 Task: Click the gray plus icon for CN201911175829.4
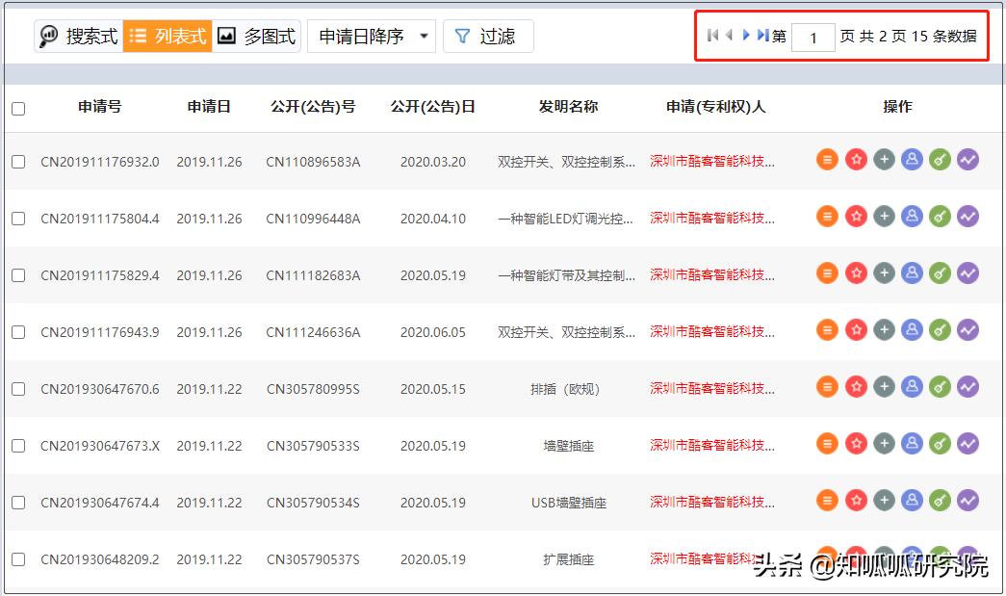pyautogui.click(x=884, y=272)
